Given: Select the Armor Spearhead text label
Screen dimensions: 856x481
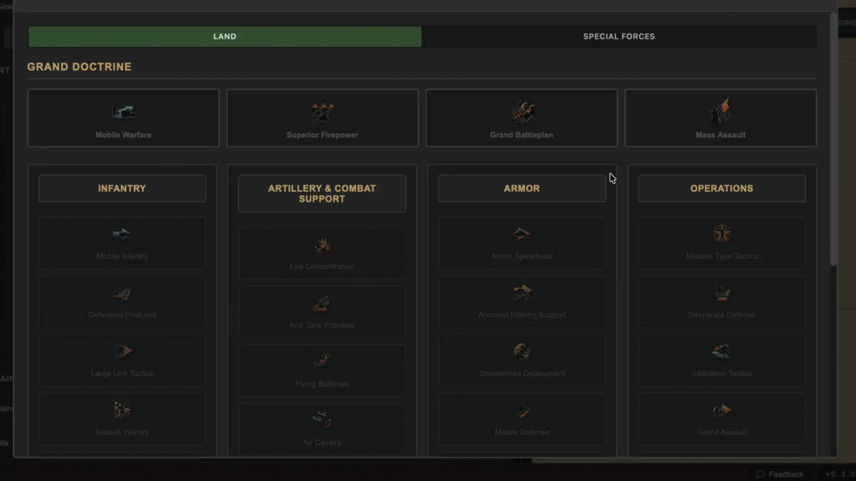Looking at the screenshot, I should click(522, 257).
